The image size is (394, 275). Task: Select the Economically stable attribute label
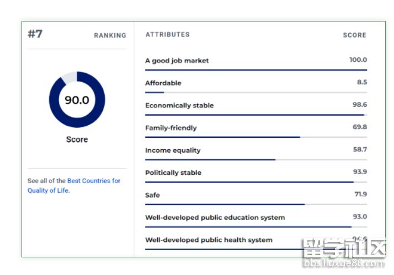click(179, 105)
